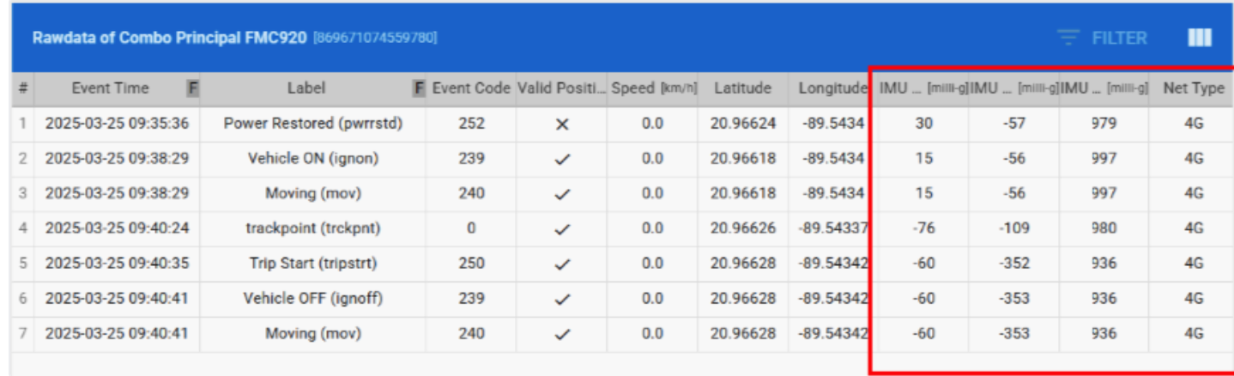The height and width of the screenshot is (376, 1234).
Task: Click the Valid Position column header
Action: tap(561, 88)
